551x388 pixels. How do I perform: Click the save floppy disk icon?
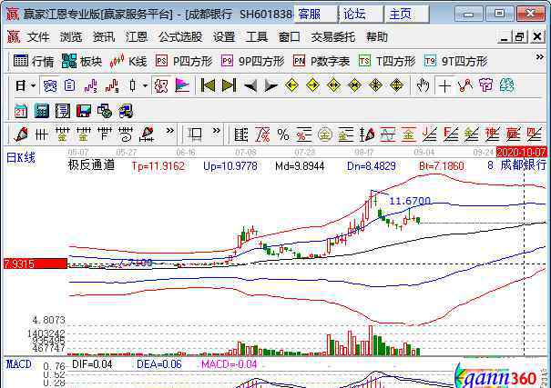point(83,111)
